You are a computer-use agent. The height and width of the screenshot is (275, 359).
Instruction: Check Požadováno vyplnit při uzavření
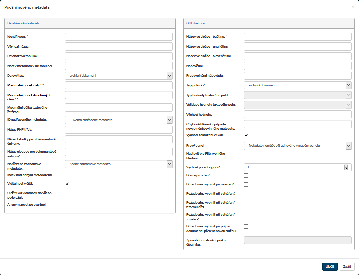click(x=246, y=184)
